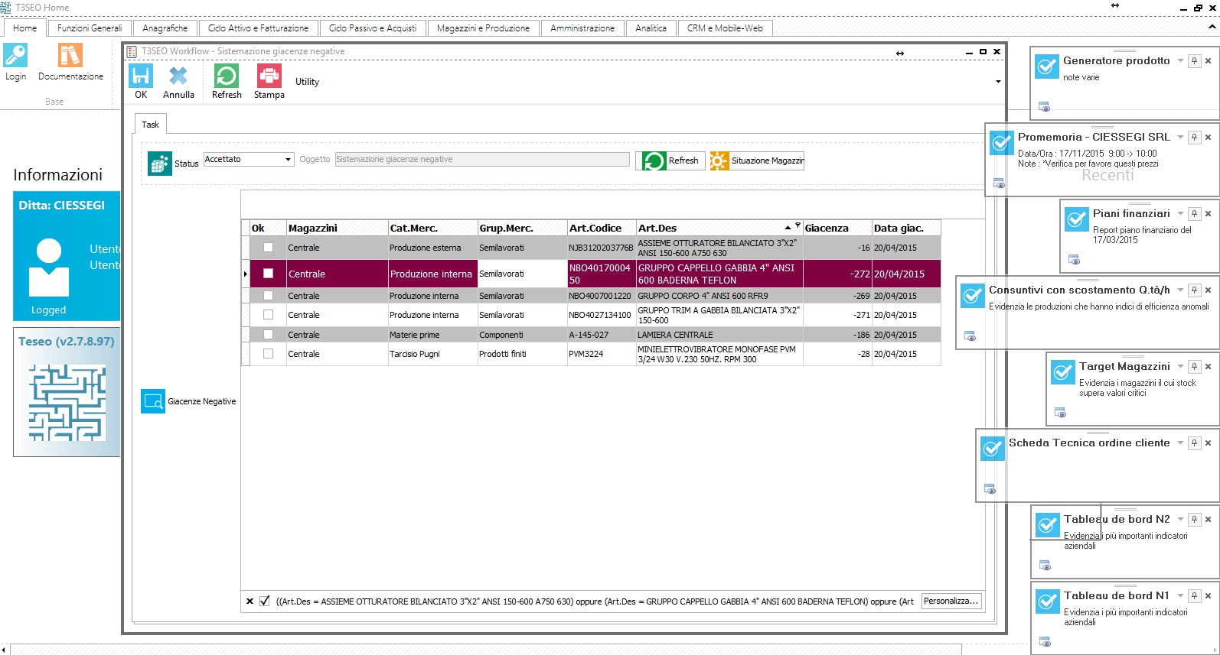Toggle the active filter checkbox in filter bar

[265, 601]
